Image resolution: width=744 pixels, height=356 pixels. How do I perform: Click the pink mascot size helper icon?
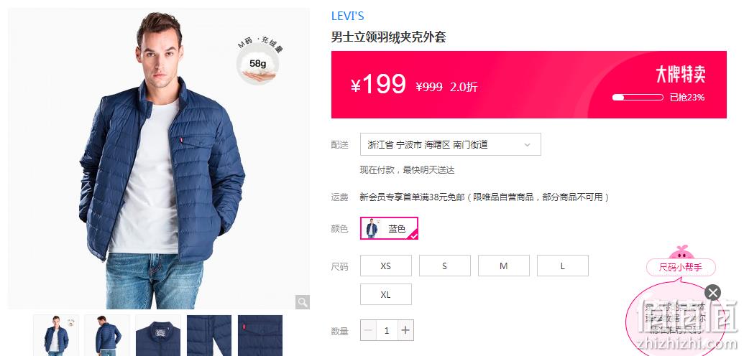click(681, 252)
